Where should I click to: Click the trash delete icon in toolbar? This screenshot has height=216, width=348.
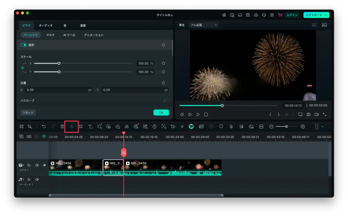(62, 126)
